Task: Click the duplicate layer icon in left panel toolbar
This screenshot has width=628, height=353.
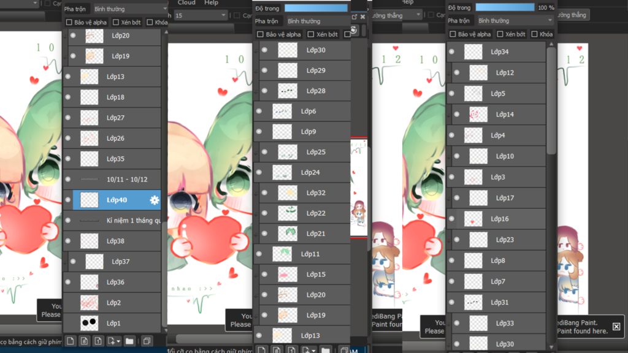Action: point(147,341)
